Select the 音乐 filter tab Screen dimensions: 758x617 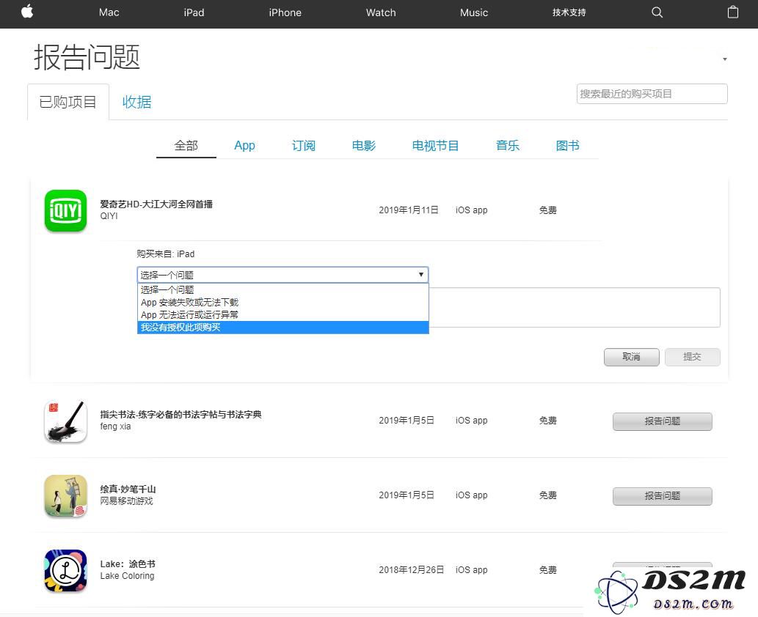[x=508, y=145]
